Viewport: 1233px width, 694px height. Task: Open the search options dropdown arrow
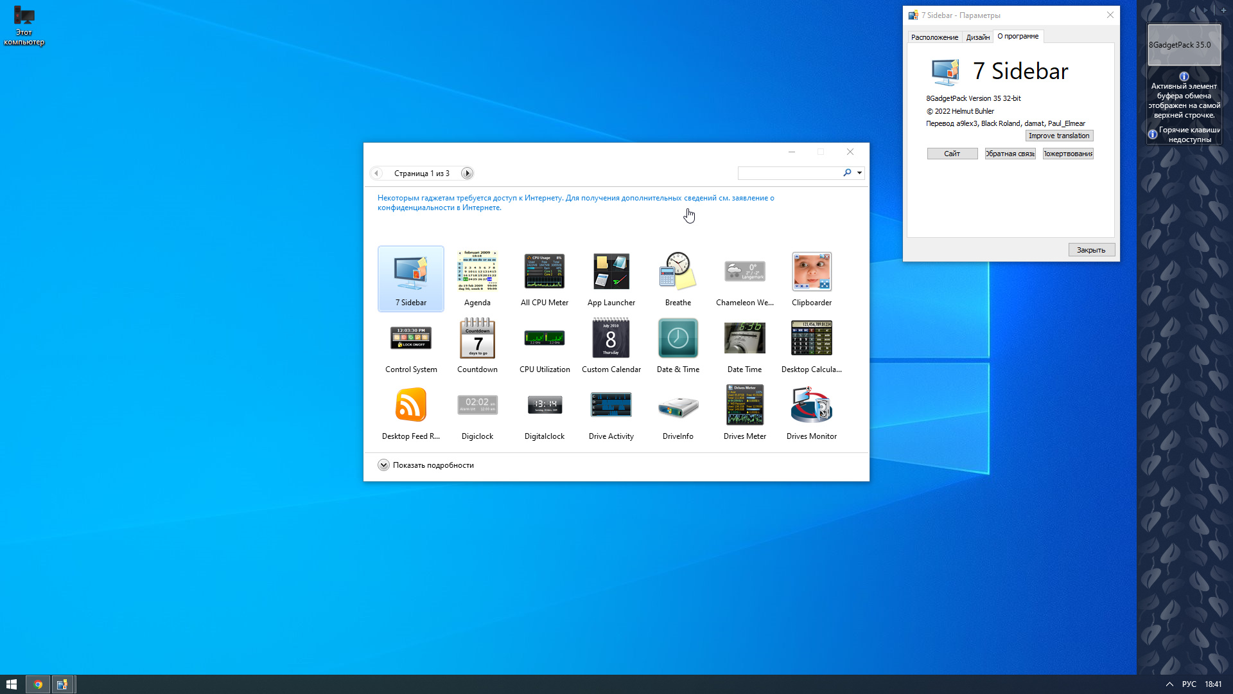point(859,173)
